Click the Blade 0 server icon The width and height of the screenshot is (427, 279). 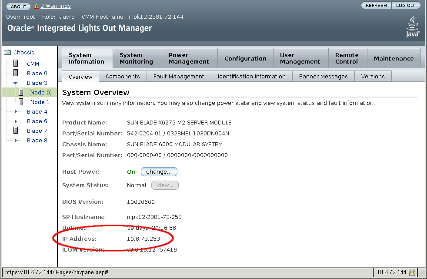coord(15,73)
